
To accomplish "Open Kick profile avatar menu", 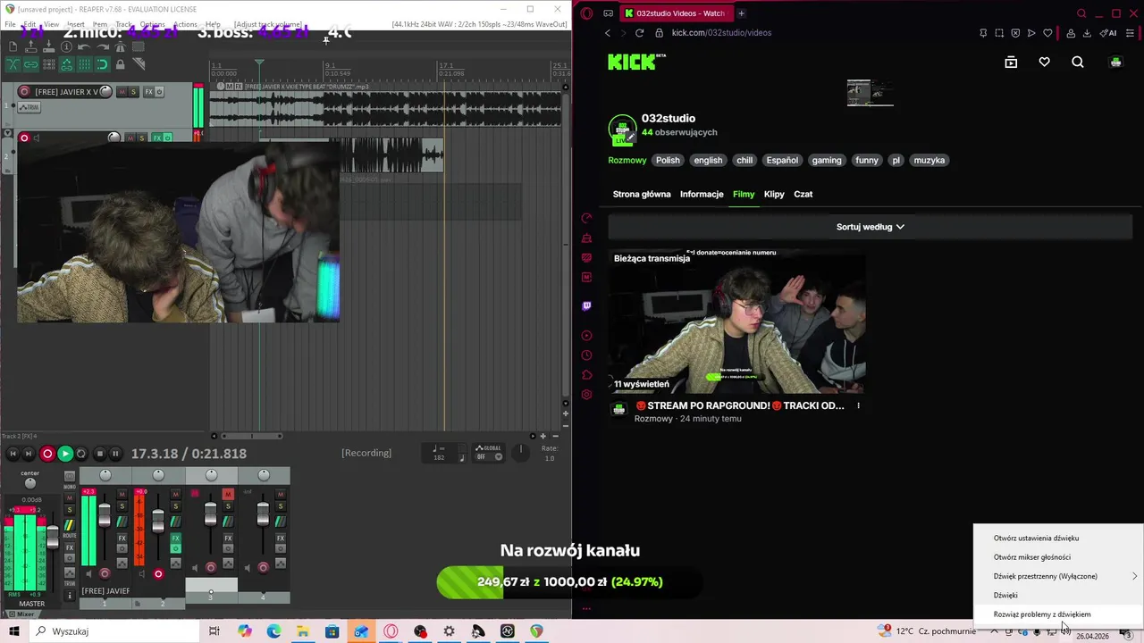I will (1115, 63).
